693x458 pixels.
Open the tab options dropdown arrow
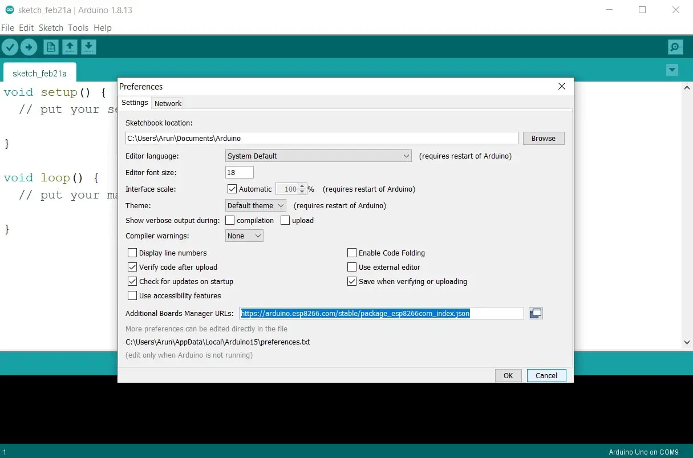[672, 70]
